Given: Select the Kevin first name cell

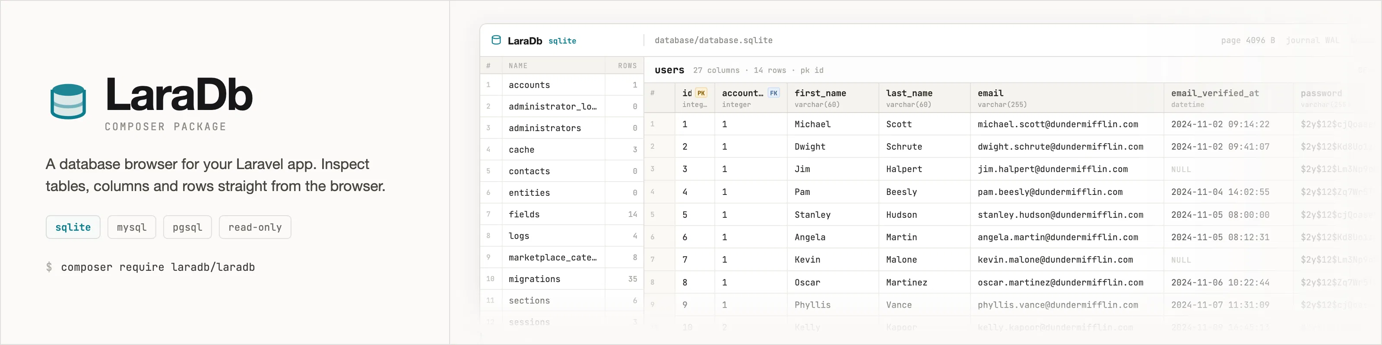Looking at the screenshot, I should (x=833, y=260).
